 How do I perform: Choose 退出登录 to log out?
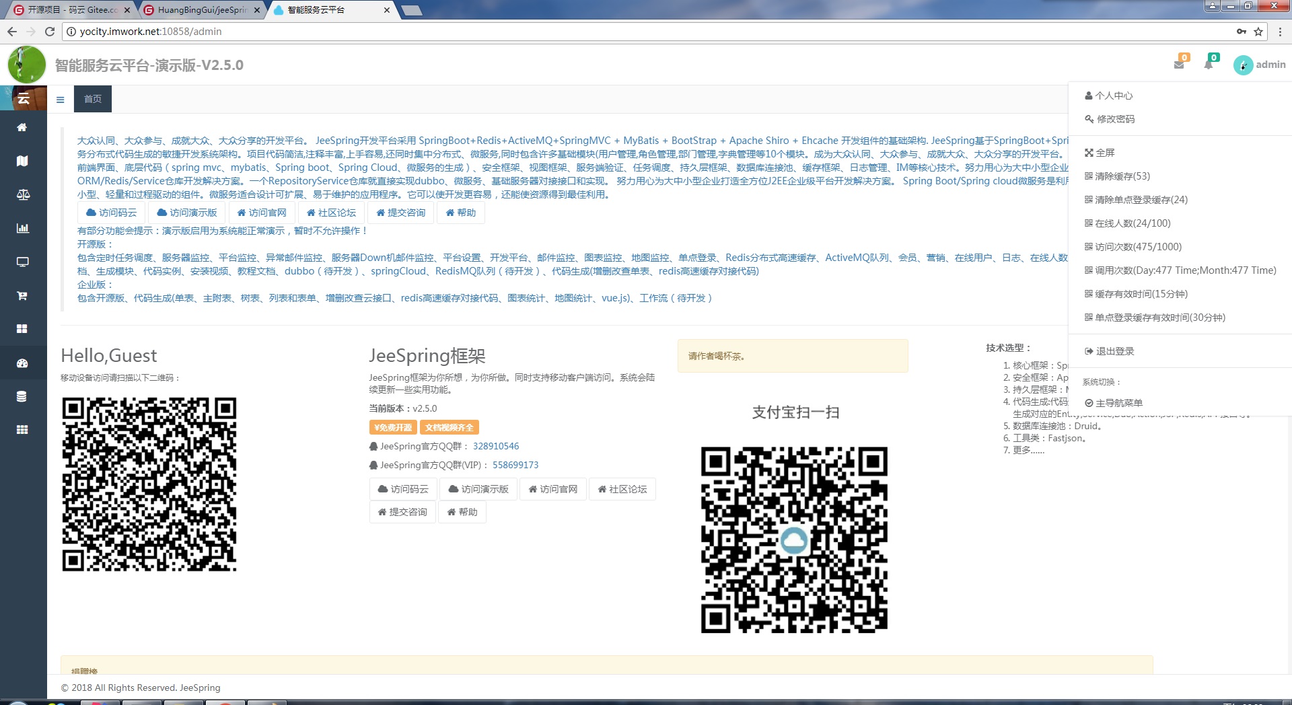tap(1110, 351)
